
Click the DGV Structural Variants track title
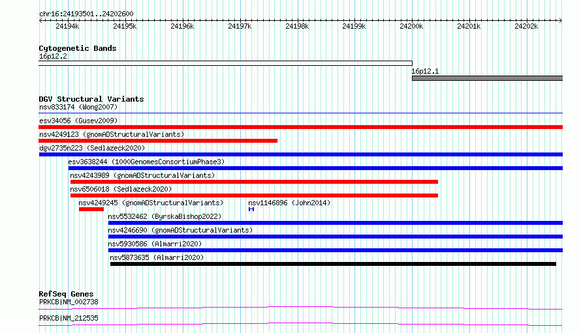tap(91, 99)
